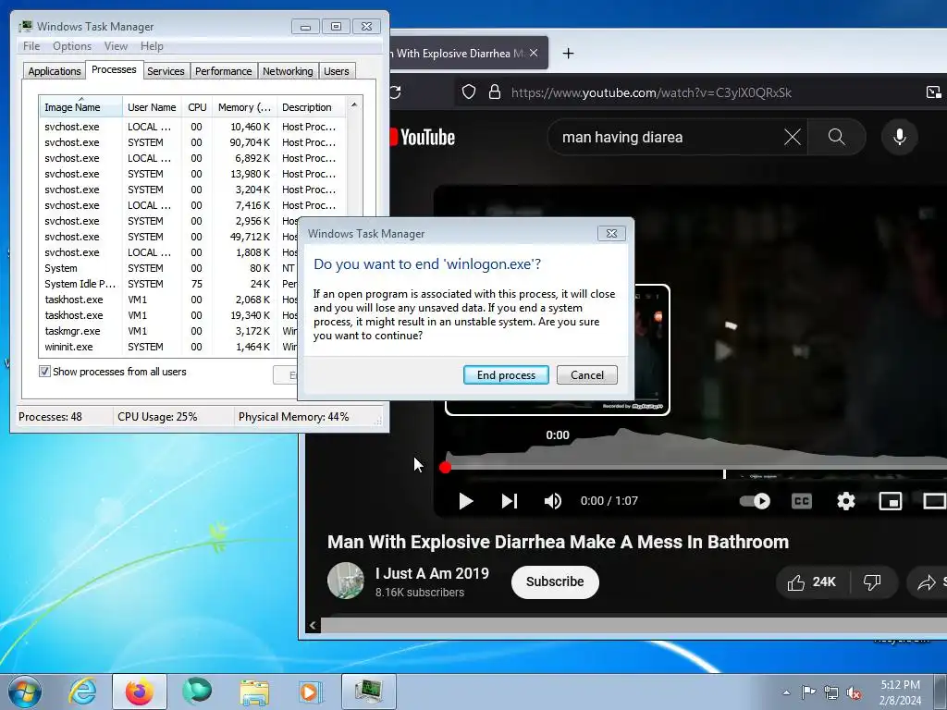Screen dimensions: 947x710
Task: Open site security lock icon info
Action: click(495, 92)
